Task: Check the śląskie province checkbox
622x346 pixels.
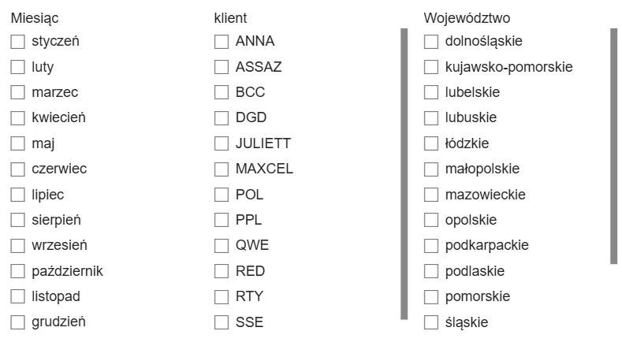Action: point(431,322)
